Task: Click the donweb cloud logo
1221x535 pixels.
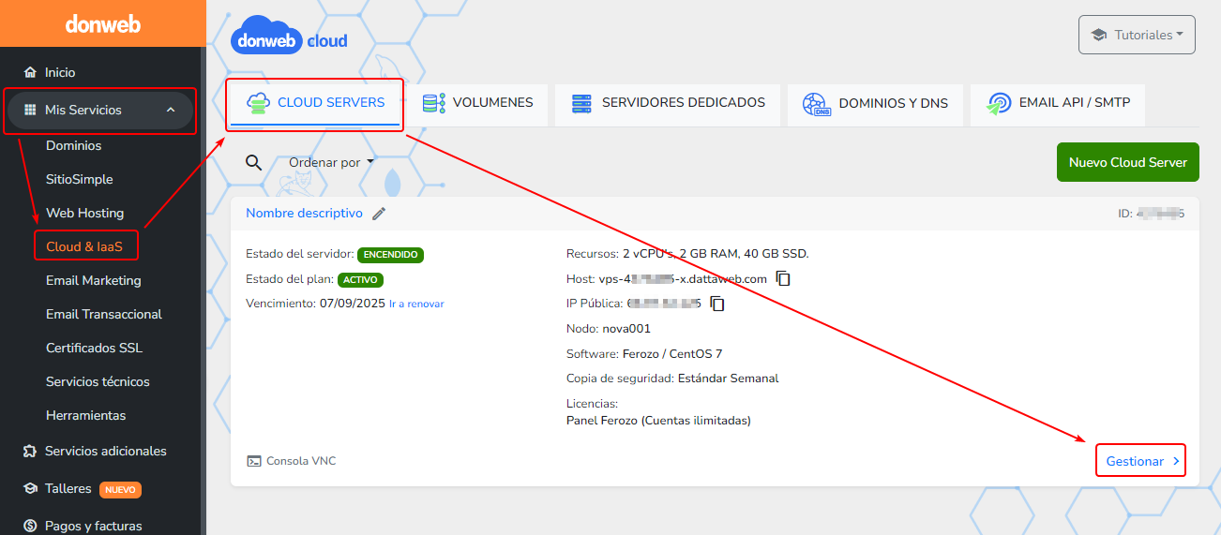Action: click(289, 37)
